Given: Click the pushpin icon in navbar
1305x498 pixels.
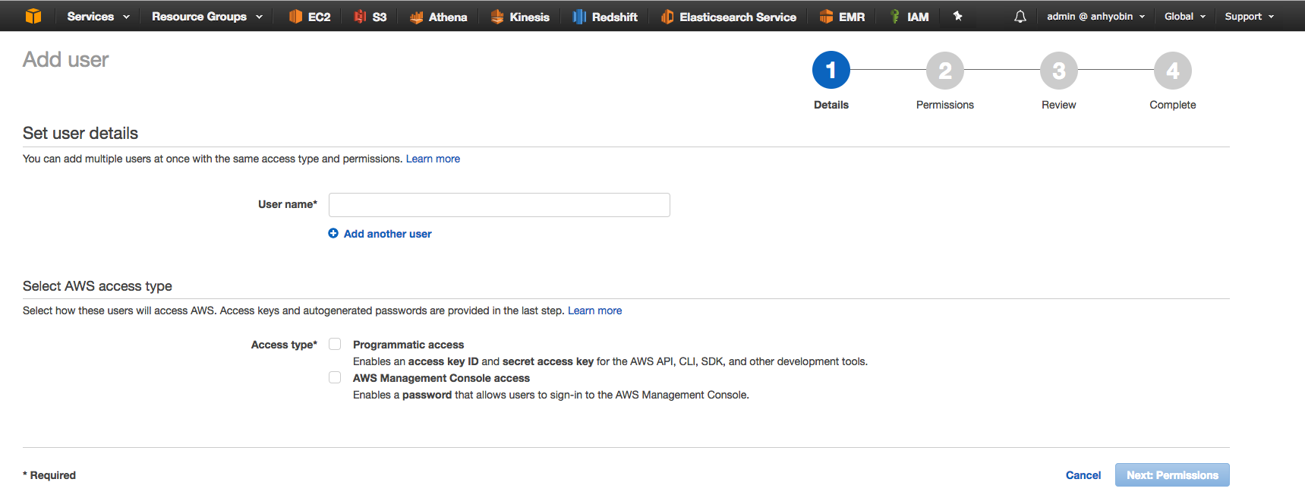Looking at the screenshot, I should point(958,16).
